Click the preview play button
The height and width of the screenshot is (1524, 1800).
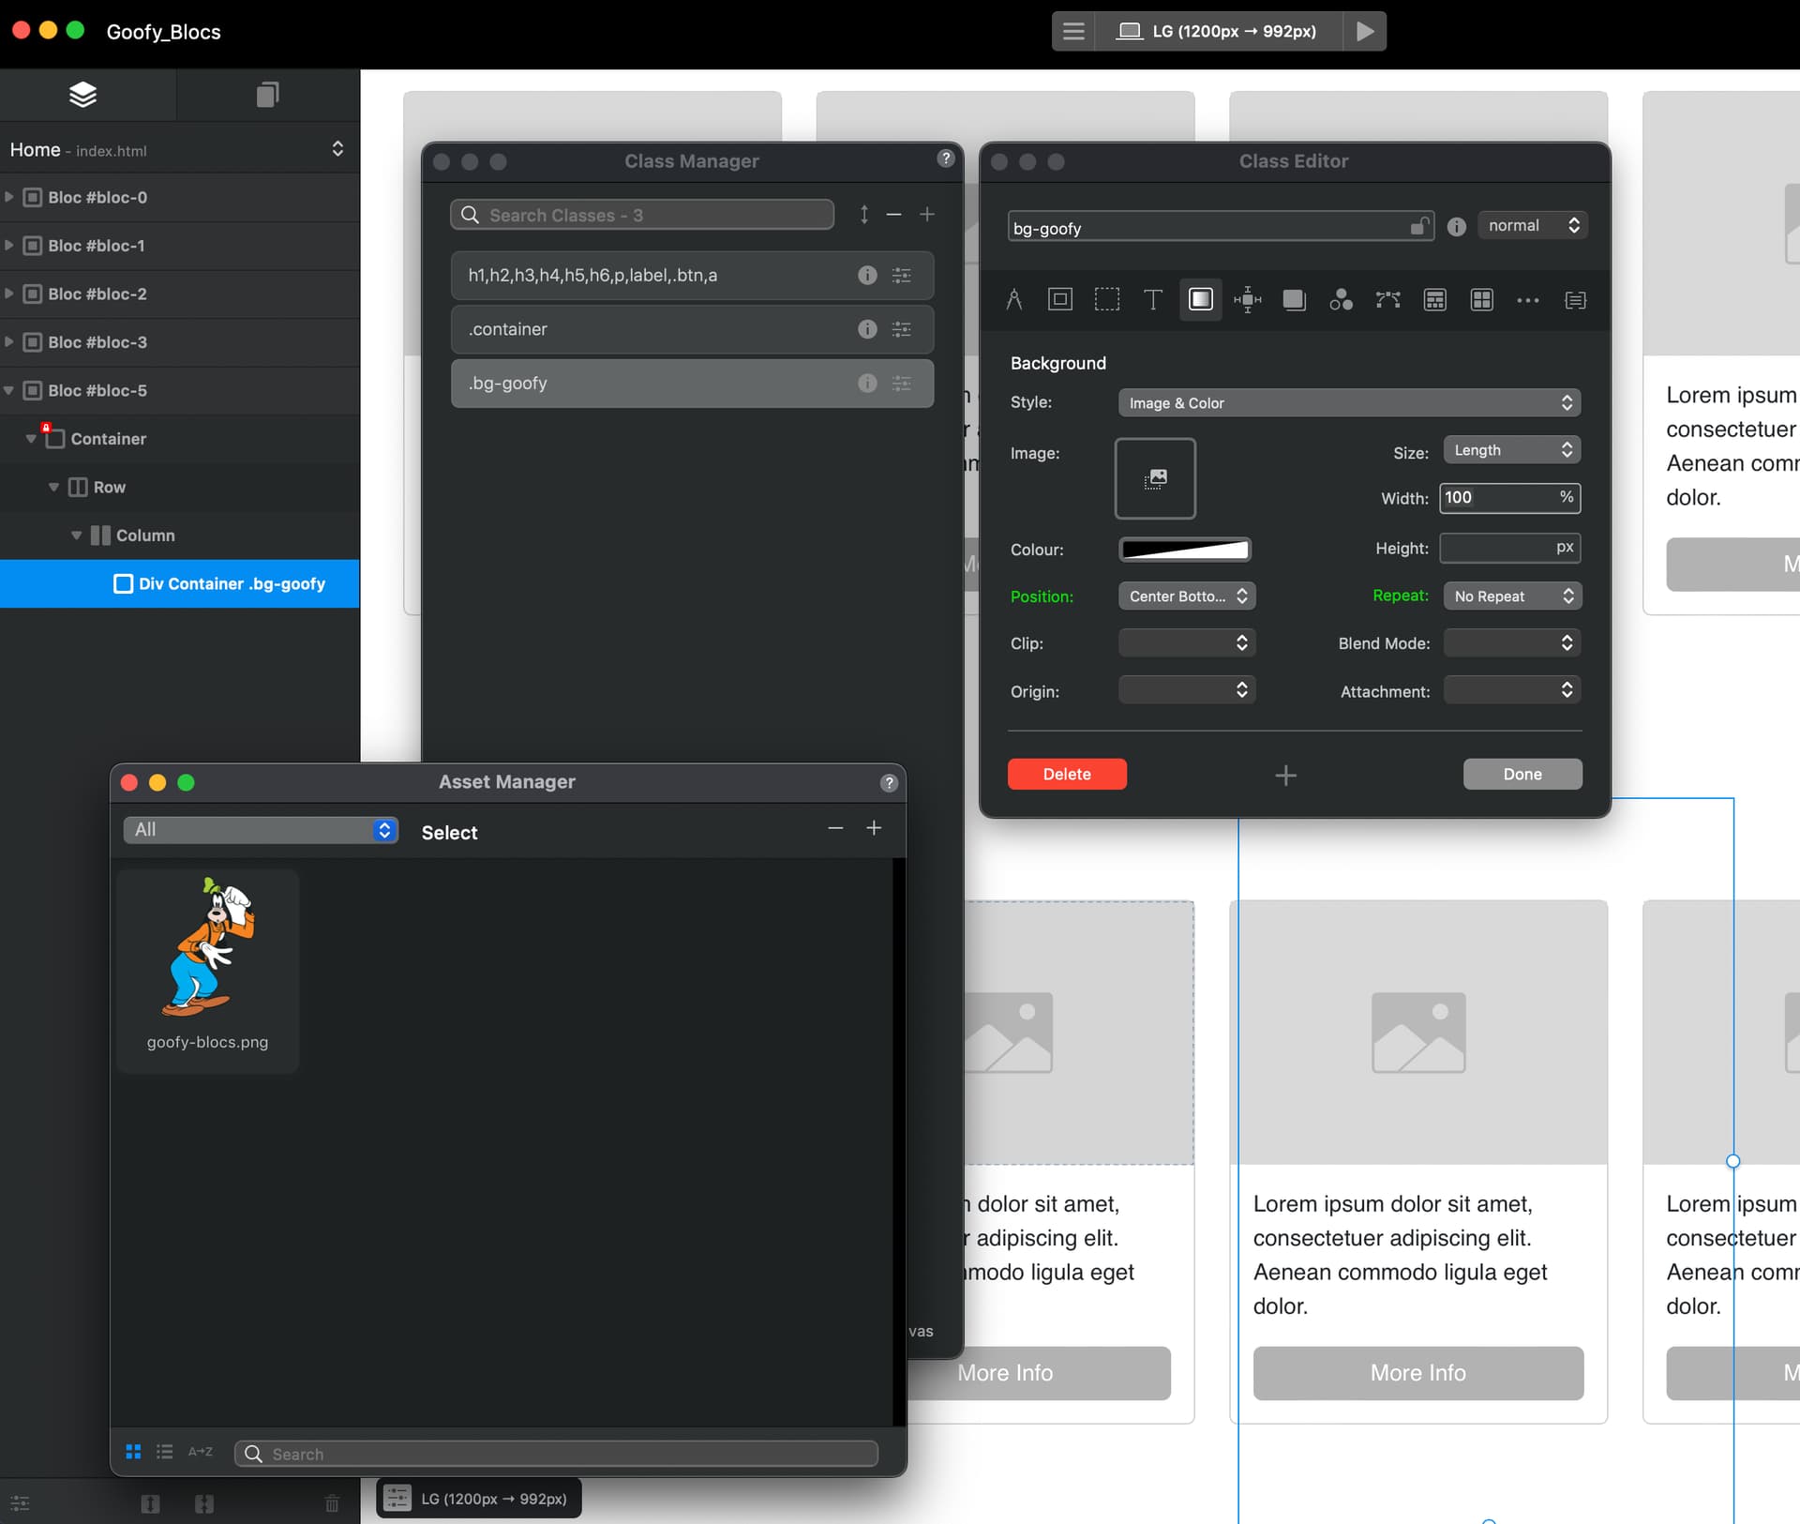click(1365, 31)
